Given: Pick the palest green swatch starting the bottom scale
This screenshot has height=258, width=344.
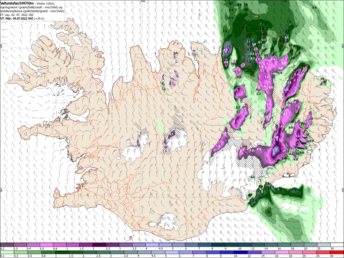Looking at the screenshot, I should coord(7,252).
